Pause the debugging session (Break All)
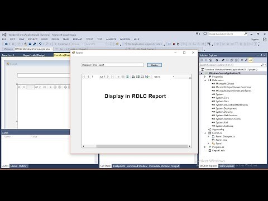This screenshot has width=268, height=201. (x=169, y=44)
